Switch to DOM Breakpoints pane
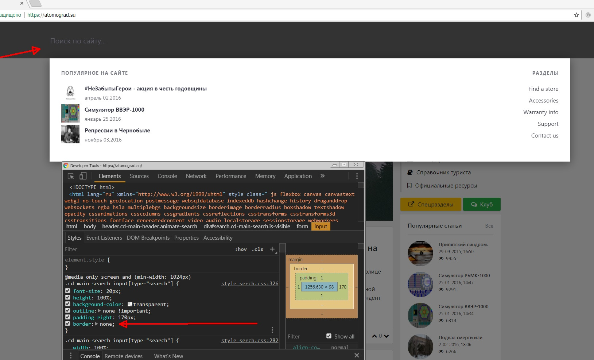594x360 pixels. [148, 237]
